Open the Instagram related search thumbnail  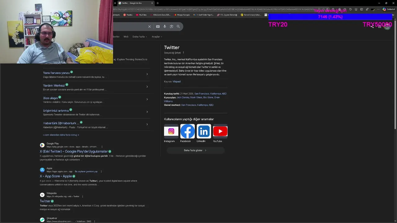[x=171, y=131]
